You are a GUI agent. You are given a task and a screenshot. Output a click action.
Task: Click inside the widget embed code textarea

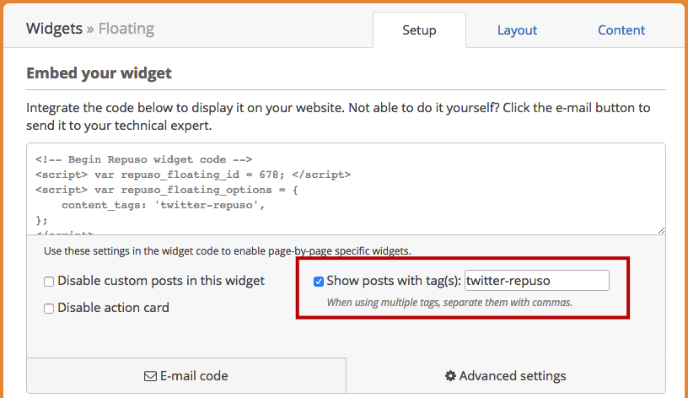346,189
